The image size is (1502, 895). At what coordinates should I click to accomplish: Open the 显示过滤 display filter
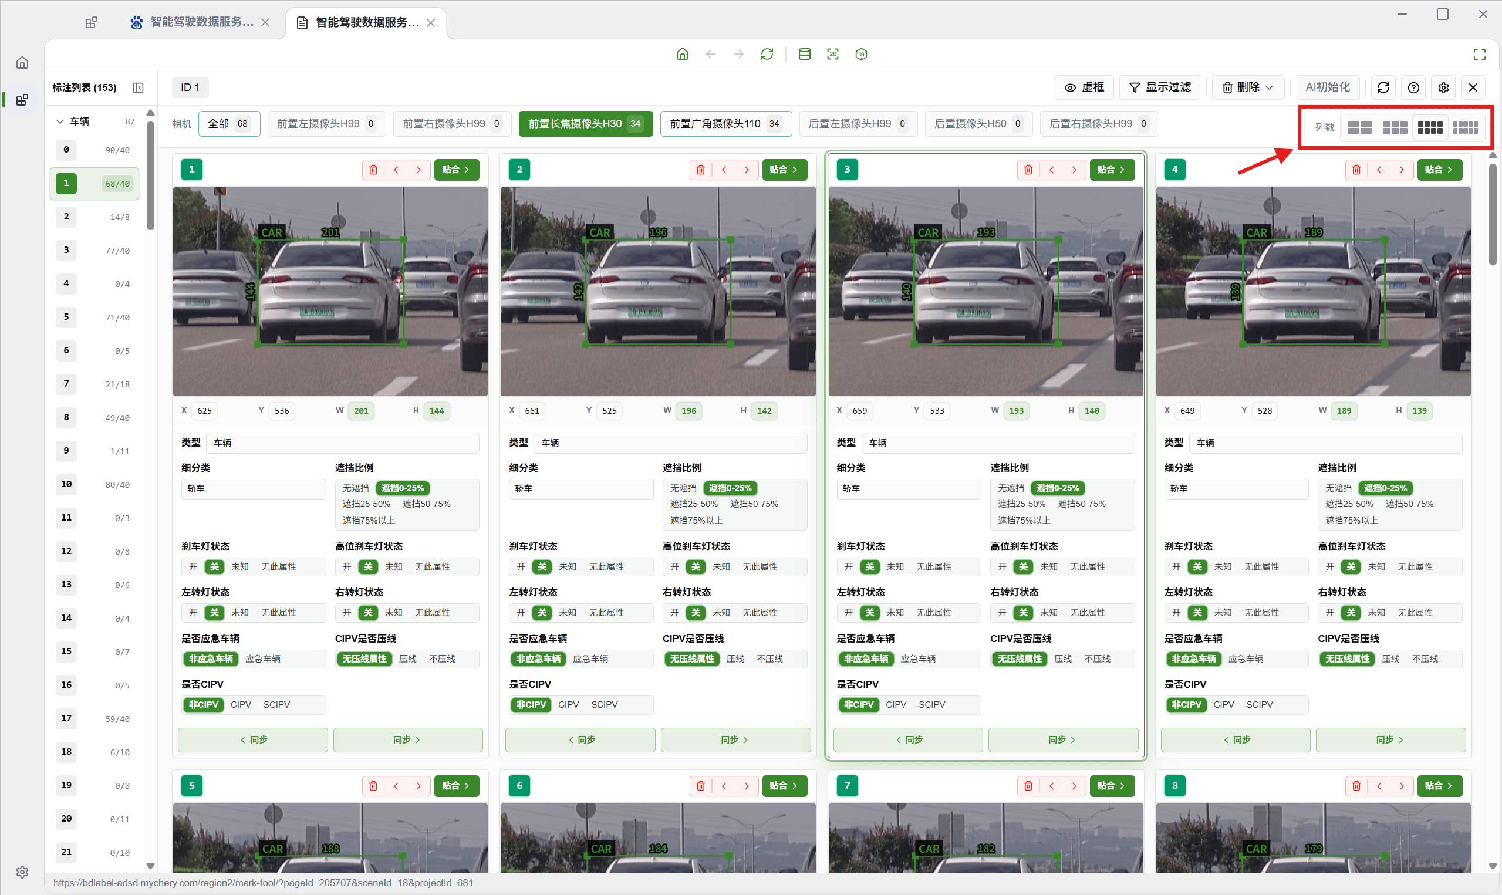point(1159,87)
